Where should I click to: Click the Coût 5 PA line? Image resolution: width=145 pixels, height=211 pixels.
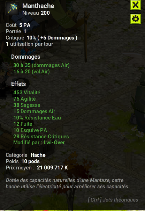(18, 25)
